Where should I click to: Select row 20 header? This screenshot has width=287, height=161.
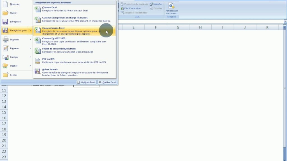click(x=4, y=140)
